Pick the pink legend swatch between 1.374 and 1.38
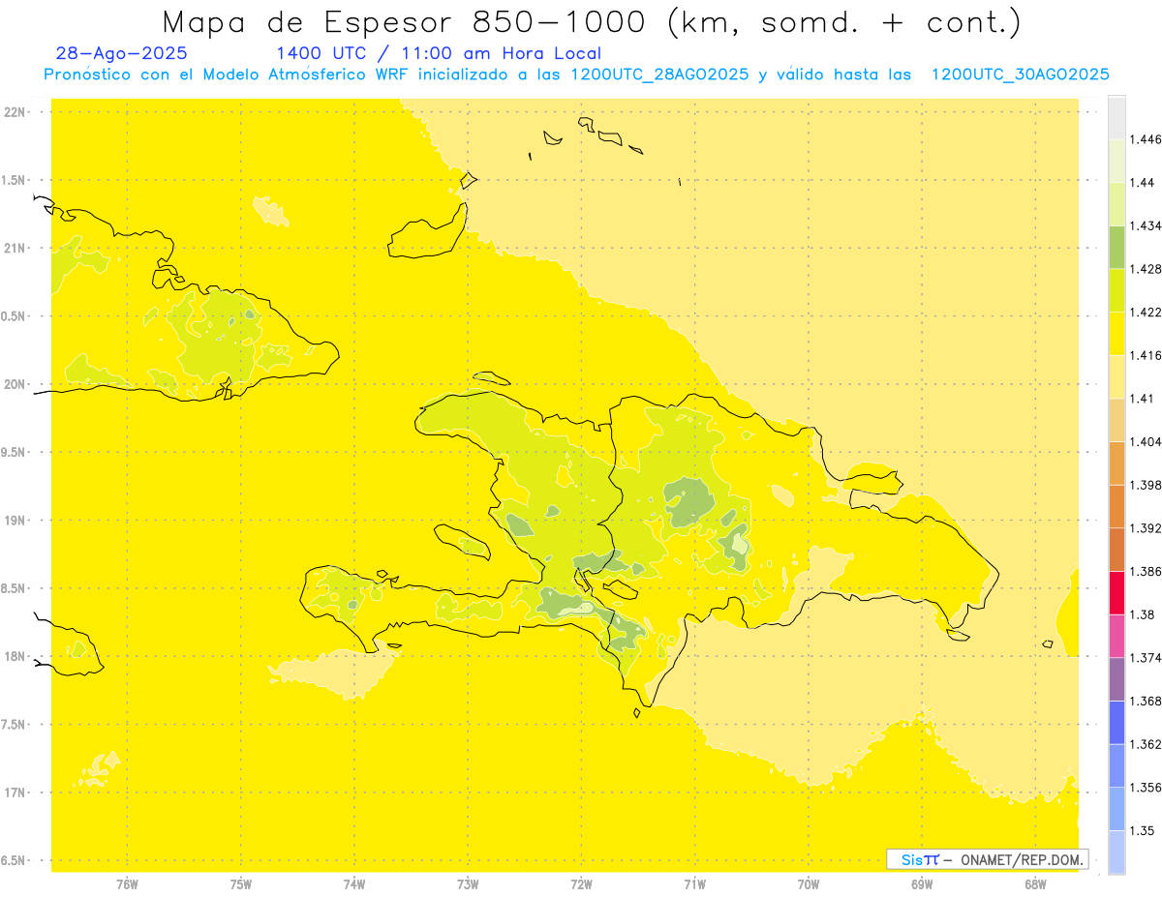 pyautogui.click(x=1116, y=636)
